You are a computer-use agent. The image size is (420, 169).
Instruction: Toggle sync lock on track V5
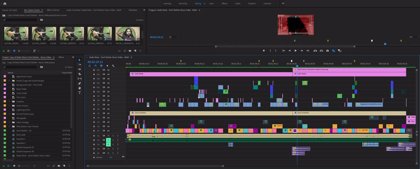tap(104, 113)
